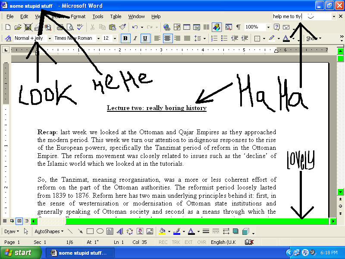Open Print Preview
Viewport: 345px width, 259px height.
(71, 27)
